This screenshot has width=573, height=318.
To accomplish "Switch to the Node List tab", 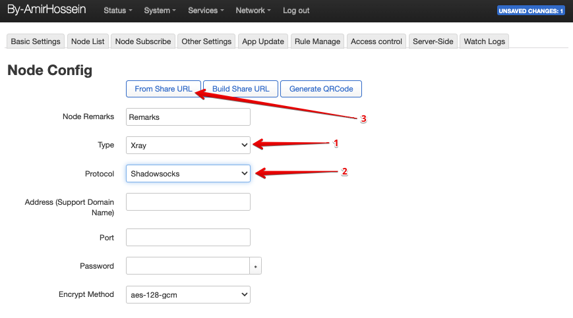I will click(x=88, y=41).
